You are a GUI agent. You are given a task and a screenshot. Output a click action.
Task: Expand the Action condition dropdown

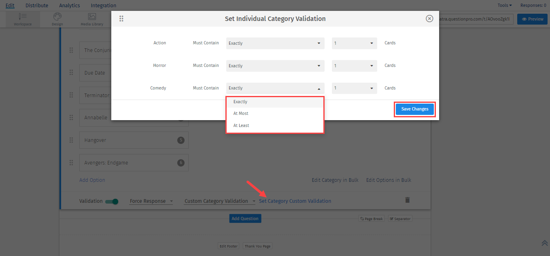pos(275,43)
